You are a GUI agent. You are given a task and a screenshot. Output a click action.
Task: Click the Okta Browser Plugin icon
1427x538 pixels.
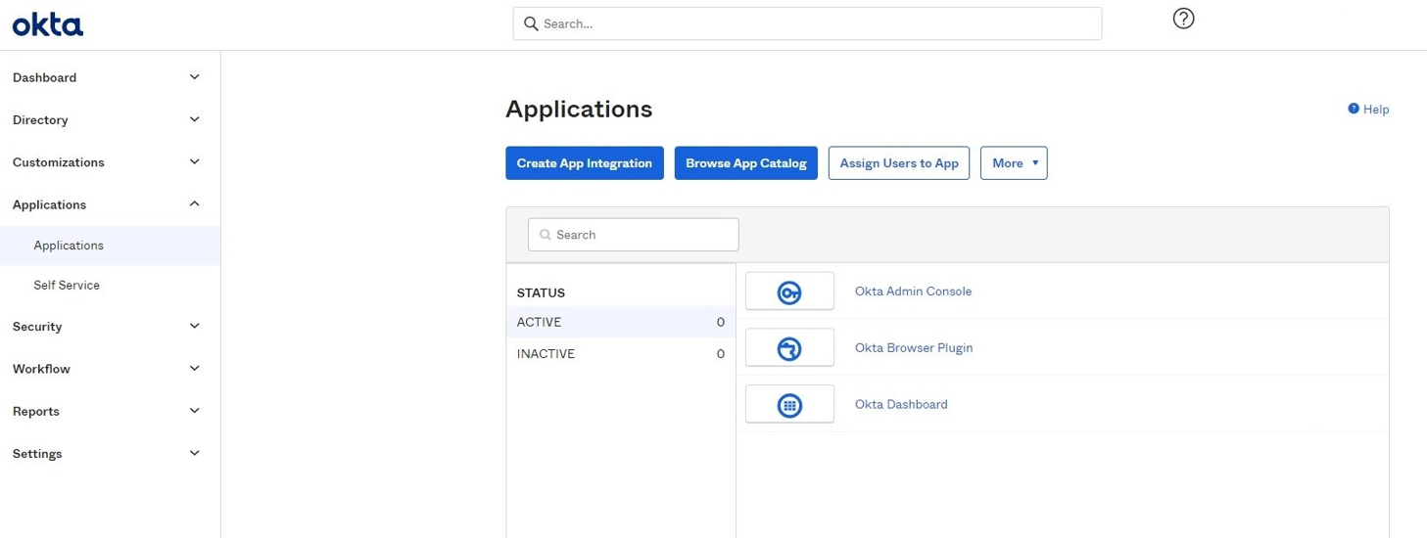click(x=789, y=348)
